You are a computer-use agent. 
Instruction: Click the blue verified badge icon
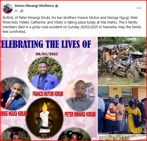pyautogui.click(x=56, y=6)
